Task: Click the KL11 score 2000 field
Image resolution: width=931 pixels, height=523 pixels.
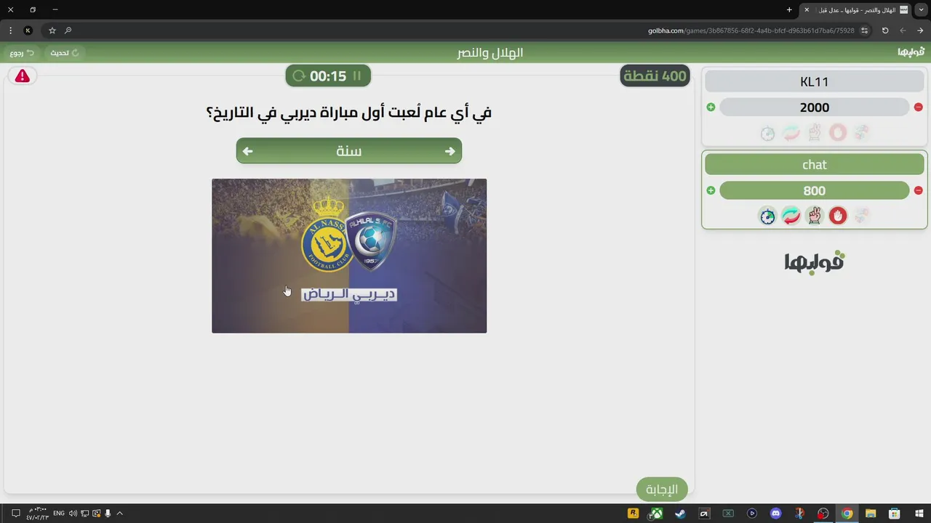Action: click(x=815, y=108)
